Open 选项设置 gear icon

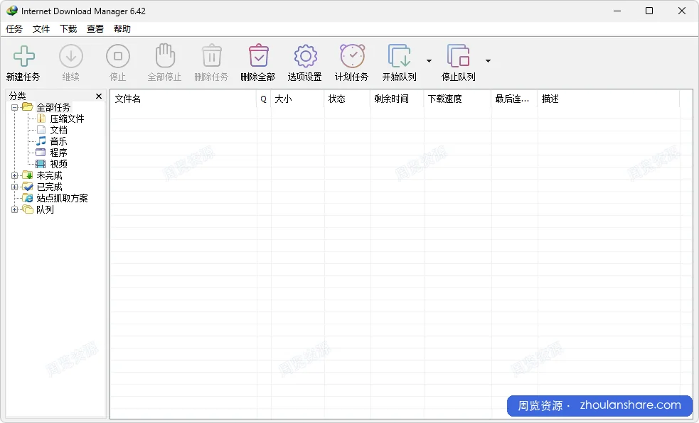tap(305, 56)
